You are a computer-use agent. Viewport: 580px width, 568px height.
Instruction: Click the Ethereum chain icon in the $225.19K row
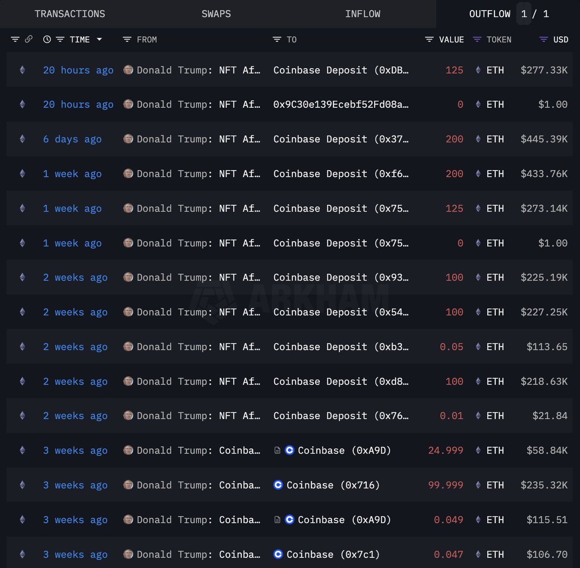coord(22,278)
